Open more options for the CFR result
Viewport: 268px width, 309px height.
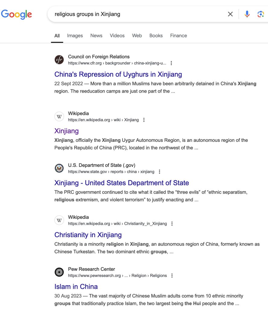point(171,63)
